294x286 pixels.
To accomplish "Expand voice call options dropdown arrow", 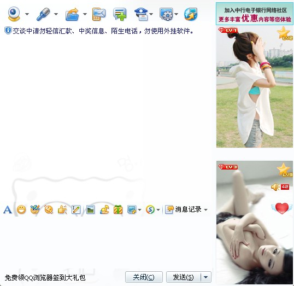I will tap(56, 14).
